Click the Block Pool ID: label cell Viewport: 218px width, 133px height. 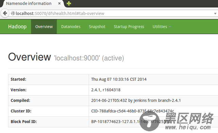(48, 121)
